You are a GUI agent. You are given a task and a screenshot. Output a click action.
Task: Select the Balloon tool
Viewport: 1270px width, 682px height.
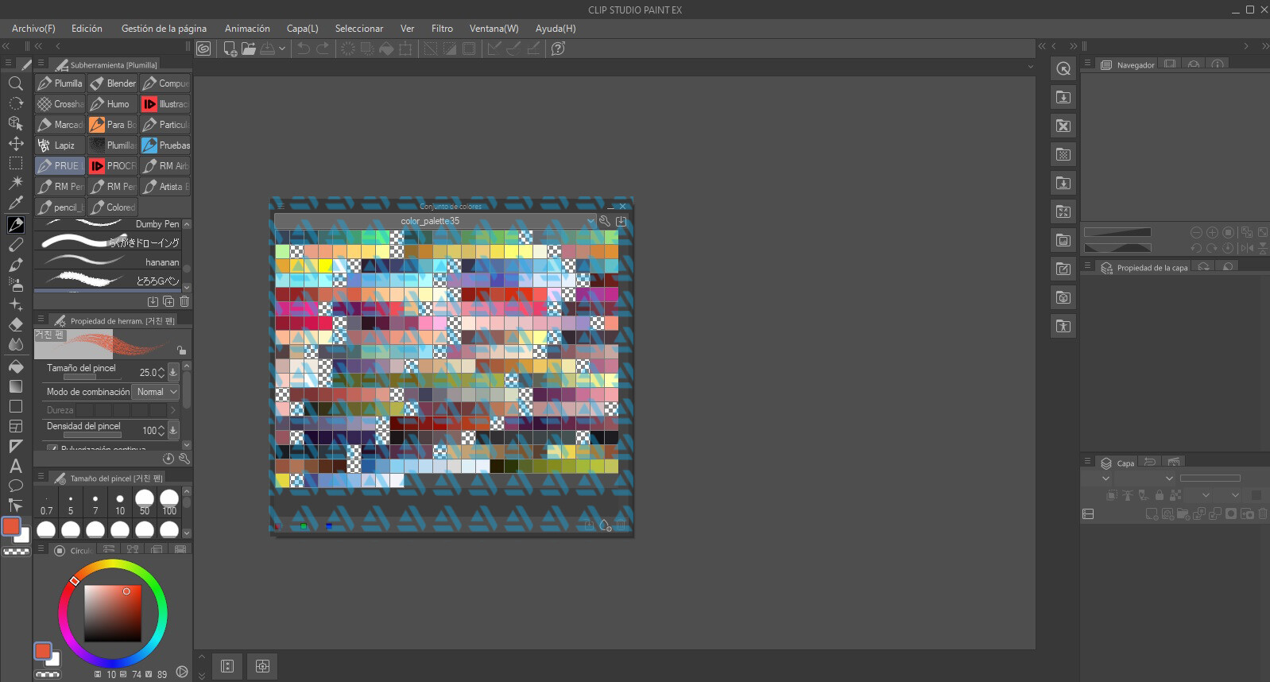coord(15,486)
